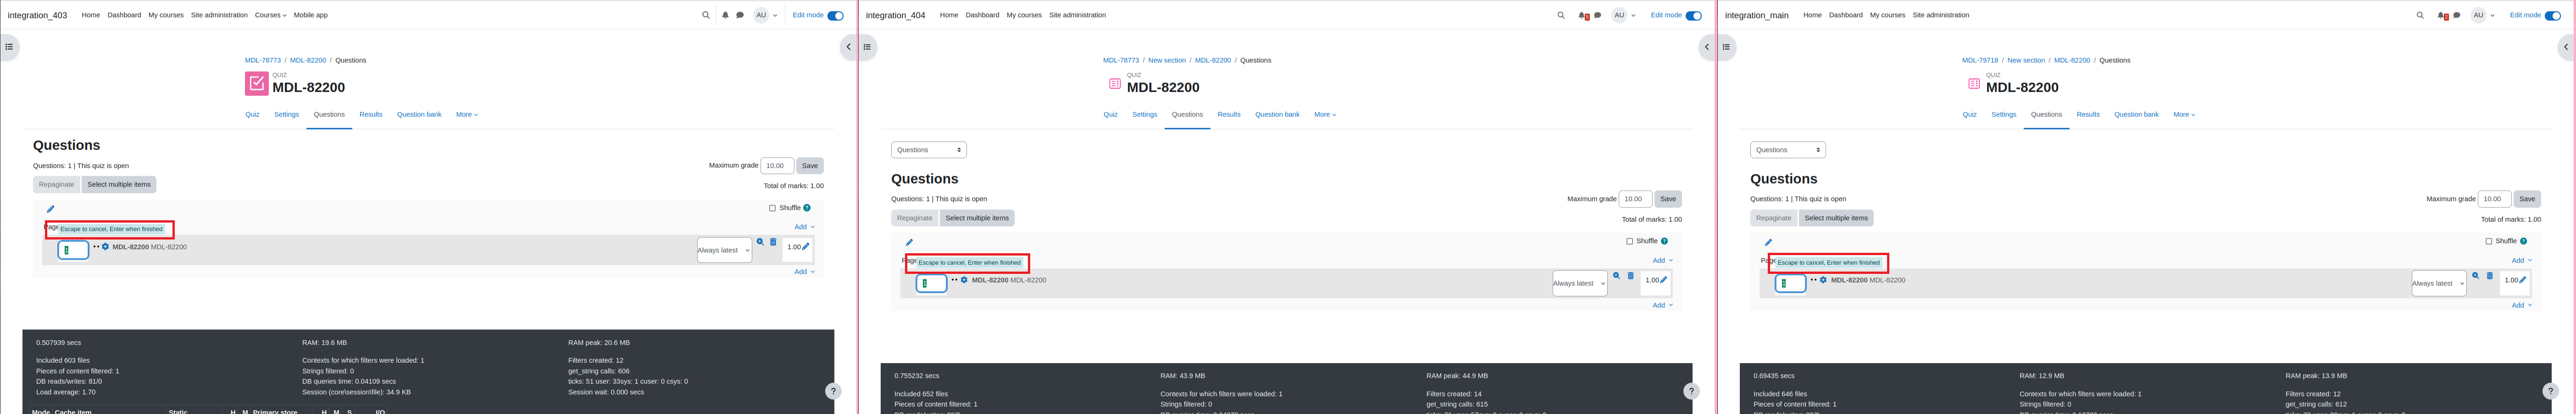Image resolution: width=2576 pixels, height=414 pixels.
Task: Open Mobile app link in integration_403 navbar
Action: 311,15
